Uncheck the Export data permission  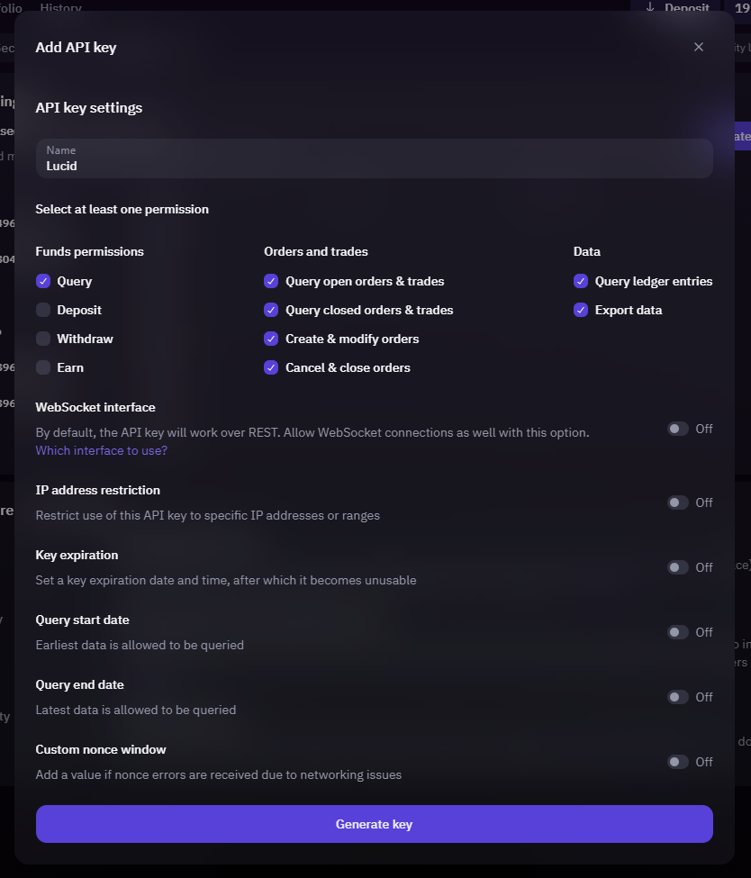click(x=581, y=310)
